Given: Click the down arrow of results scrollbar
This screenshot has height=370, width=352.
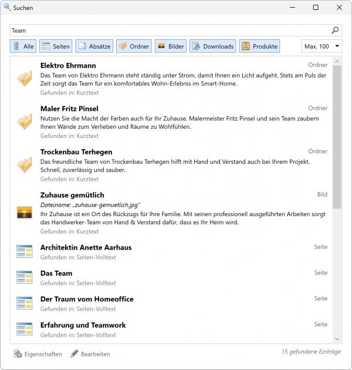Looking at the screenshot, I should click(x=337, y=339).
